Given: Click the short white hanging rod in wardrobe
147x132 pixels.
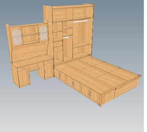Looking at the screenshot, I should (66, 37).
